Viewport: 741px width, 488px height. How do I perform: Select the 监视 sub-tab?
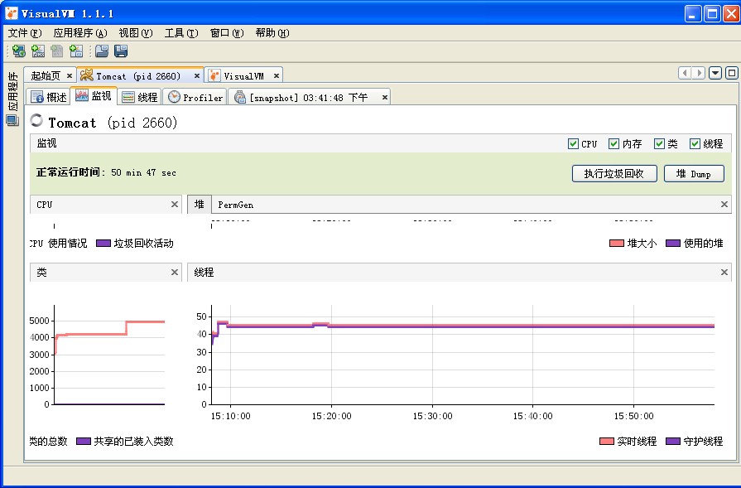pos(94,96)
